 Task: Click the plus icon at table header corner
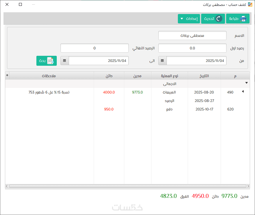click(7, 75)
